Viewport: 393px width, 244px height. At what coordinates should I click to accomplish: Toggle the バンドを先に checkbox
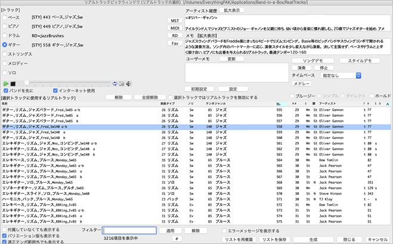coord(5,91)
